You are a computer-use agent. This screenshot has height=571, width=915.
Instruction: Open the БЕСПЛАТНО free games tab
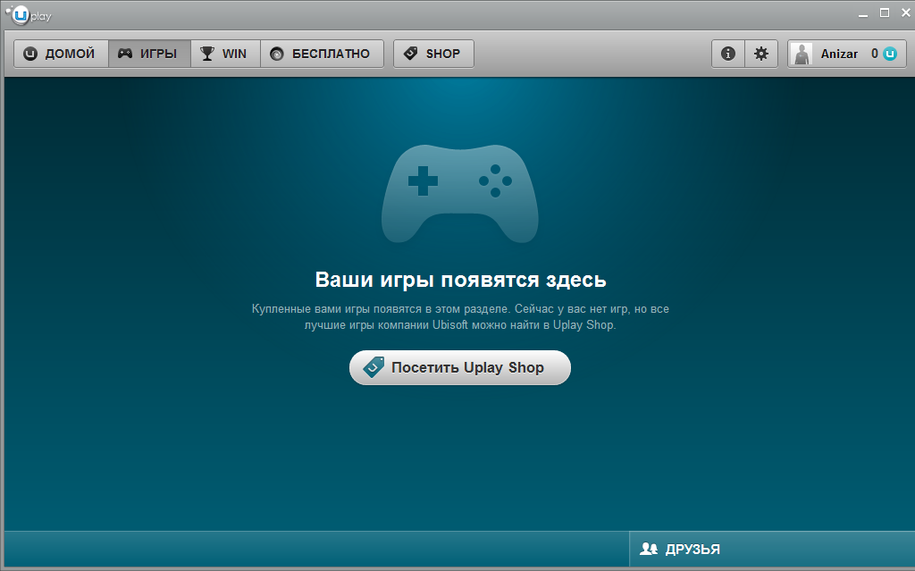point(322,54)
